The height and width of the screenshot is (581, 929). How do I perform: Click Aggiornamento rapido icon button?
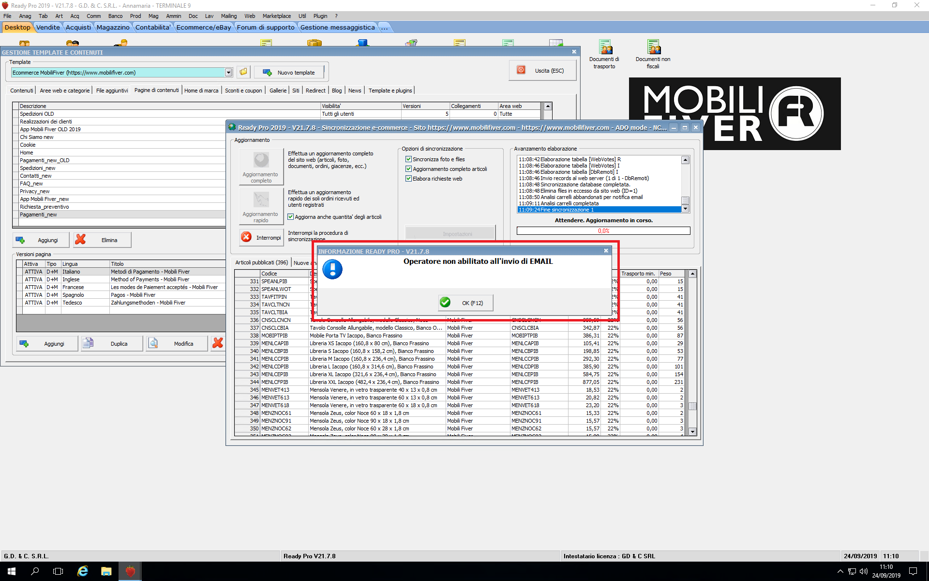[x=261, y=206]
